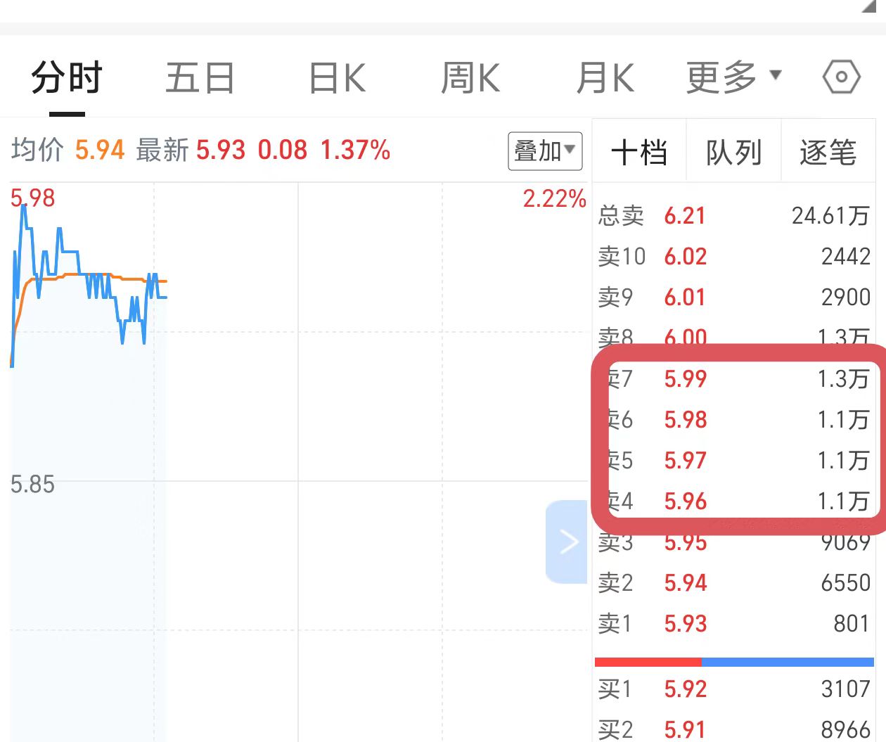The height and width of the screenshot is (742, 886).
Task: Open the 叠加 overlay dropdown
Action: coord(545,151)
